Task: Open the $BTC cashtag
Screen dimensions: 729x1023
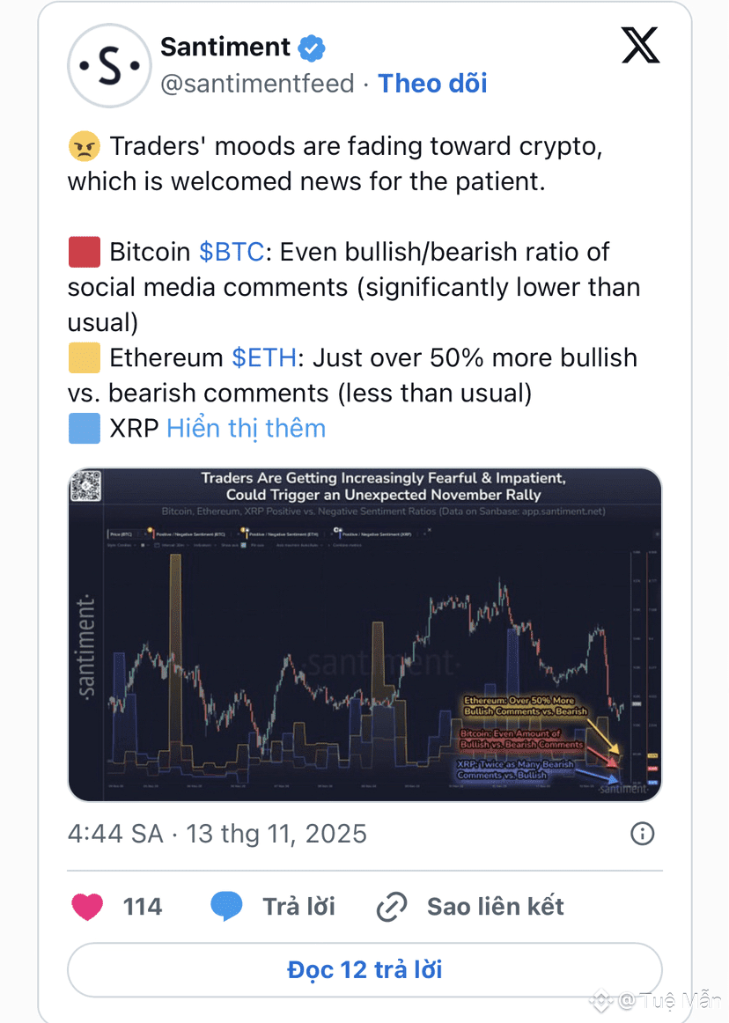Action: click(232, 252)
